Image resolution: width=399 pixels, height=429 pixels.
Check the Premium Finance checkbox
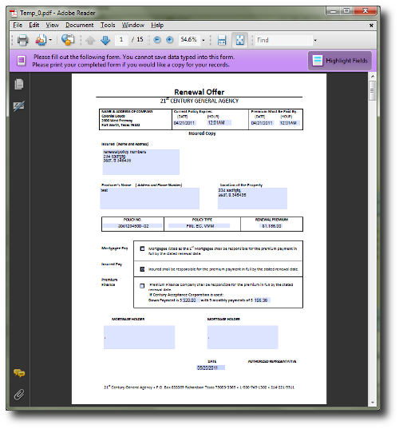pyautogui.click(x=142, y=286)
